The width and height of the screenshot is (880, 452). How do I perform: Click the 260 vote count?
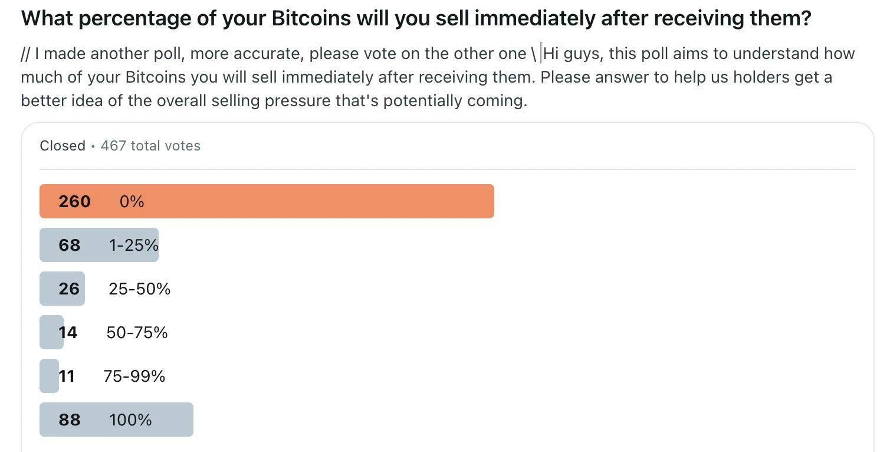click(74, 202)
